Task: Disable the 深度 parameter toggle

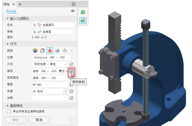Action: pos(71,91)
